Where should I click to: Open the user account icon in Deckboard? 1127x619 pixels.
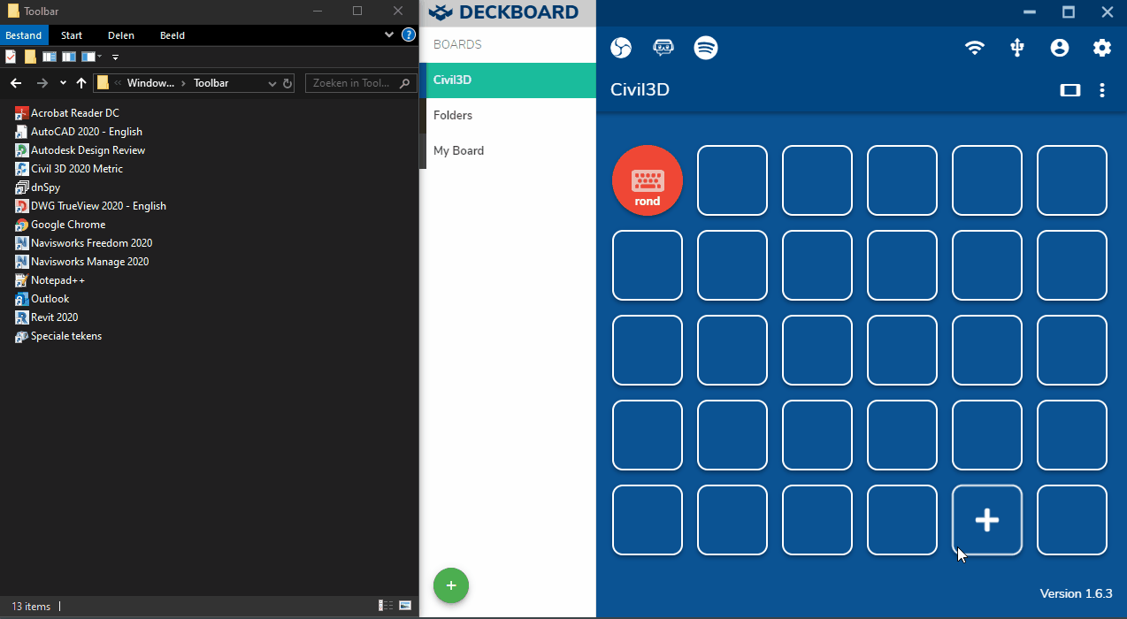click(x=1059, y=49)
